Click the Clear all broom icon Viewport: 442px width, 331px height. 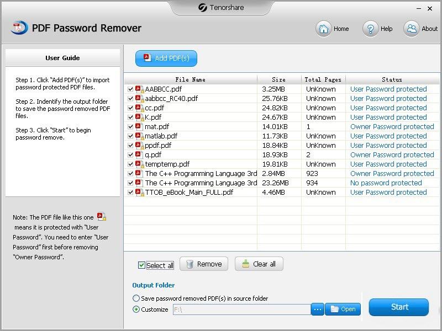(x=246, y=264)
